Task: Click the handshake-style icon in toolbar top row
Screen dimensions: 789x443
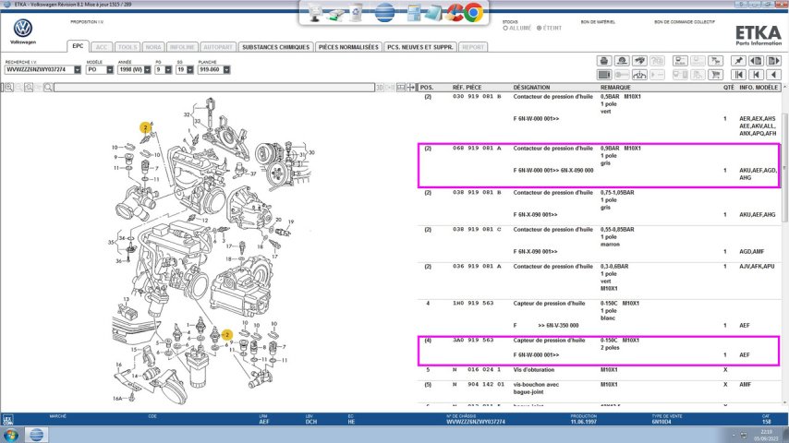Action: pos(639,61)
